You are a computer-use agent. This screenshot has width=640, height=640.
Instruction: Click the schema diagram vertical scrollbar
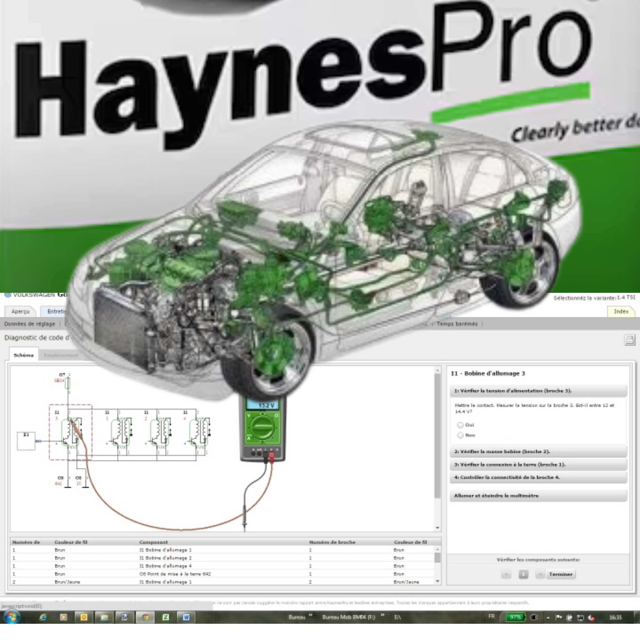click(437, 448)
